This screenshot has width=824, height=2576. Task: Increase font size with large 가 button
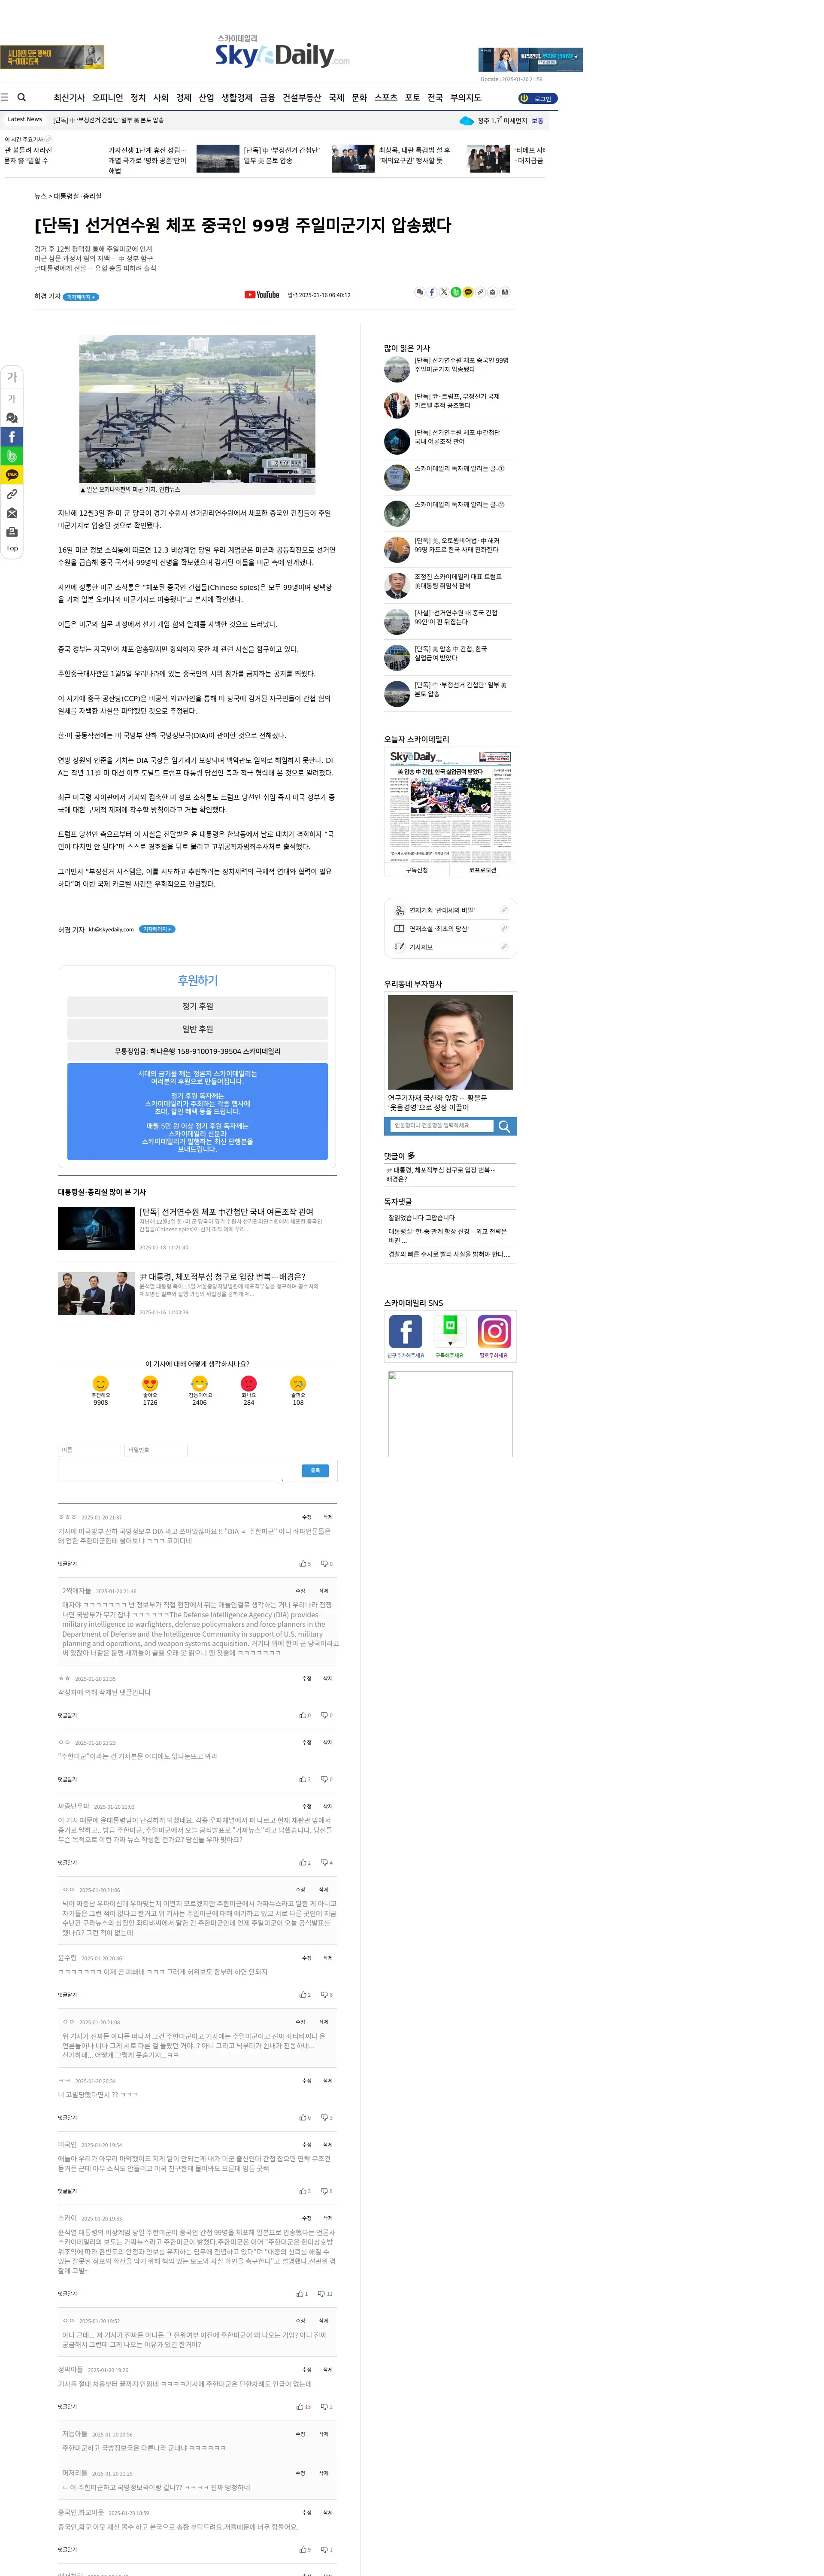[x=12, y=377]
